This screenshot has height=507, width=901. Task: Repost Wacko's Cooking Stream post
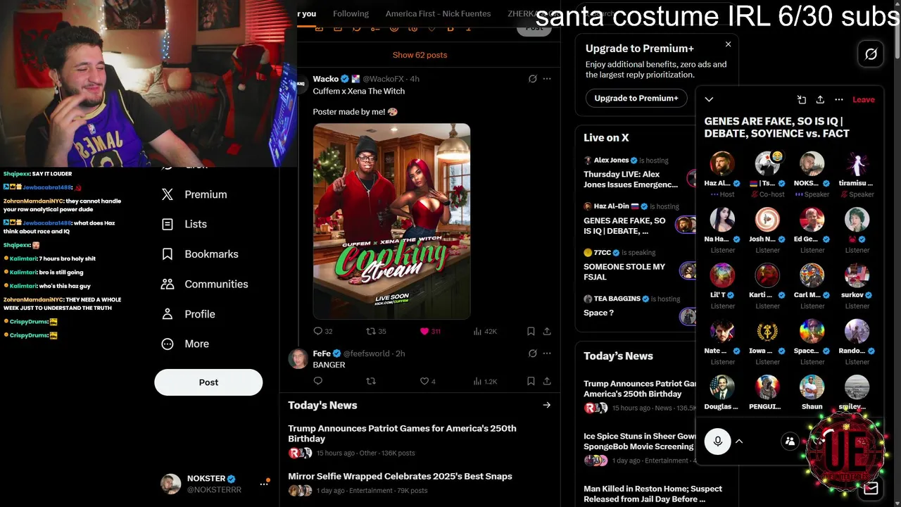[377, 331]
